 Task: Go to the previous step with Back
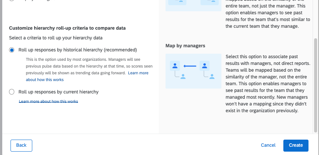pyautogui.click(x=21, y=145)
